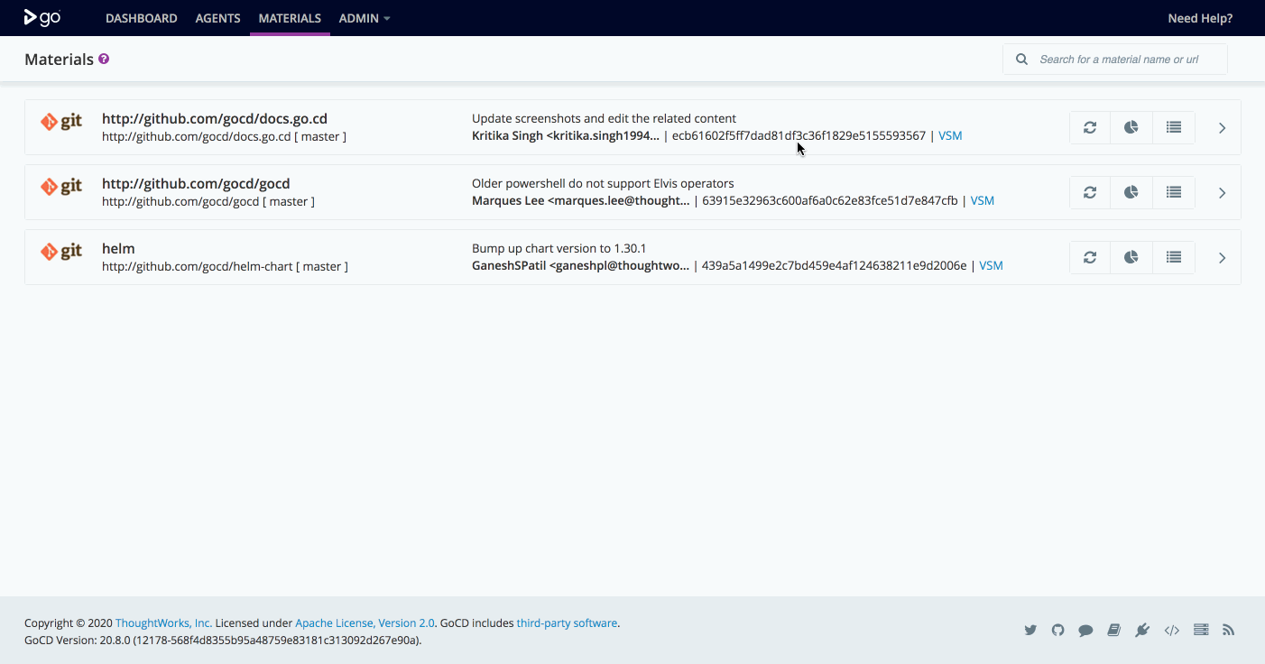The image size is (1265, 664).
Task: Click the Need Help? link
Action: 1199,18
